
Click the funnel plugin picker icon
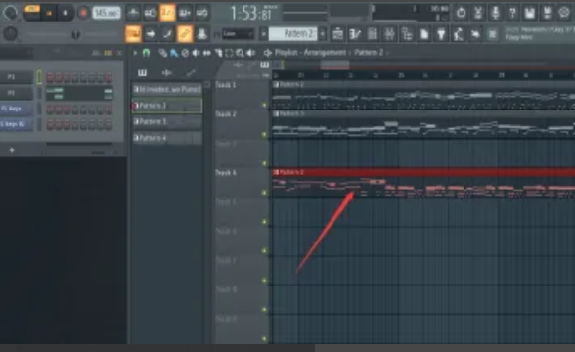441,34
